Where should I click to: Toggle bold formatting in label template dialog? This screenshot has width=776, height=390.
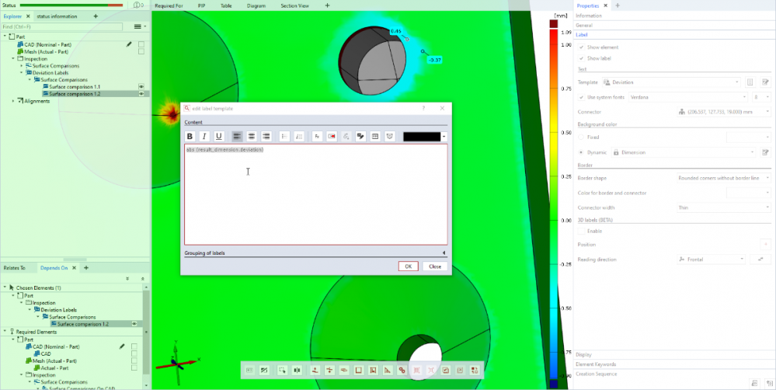pyautogui.click(x=190, y=137)
